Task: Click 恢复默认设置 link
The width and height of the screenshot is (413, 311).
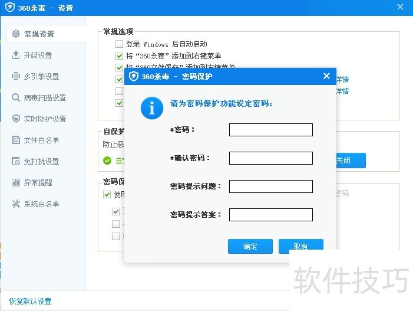Action: click(x=30, y=301)
